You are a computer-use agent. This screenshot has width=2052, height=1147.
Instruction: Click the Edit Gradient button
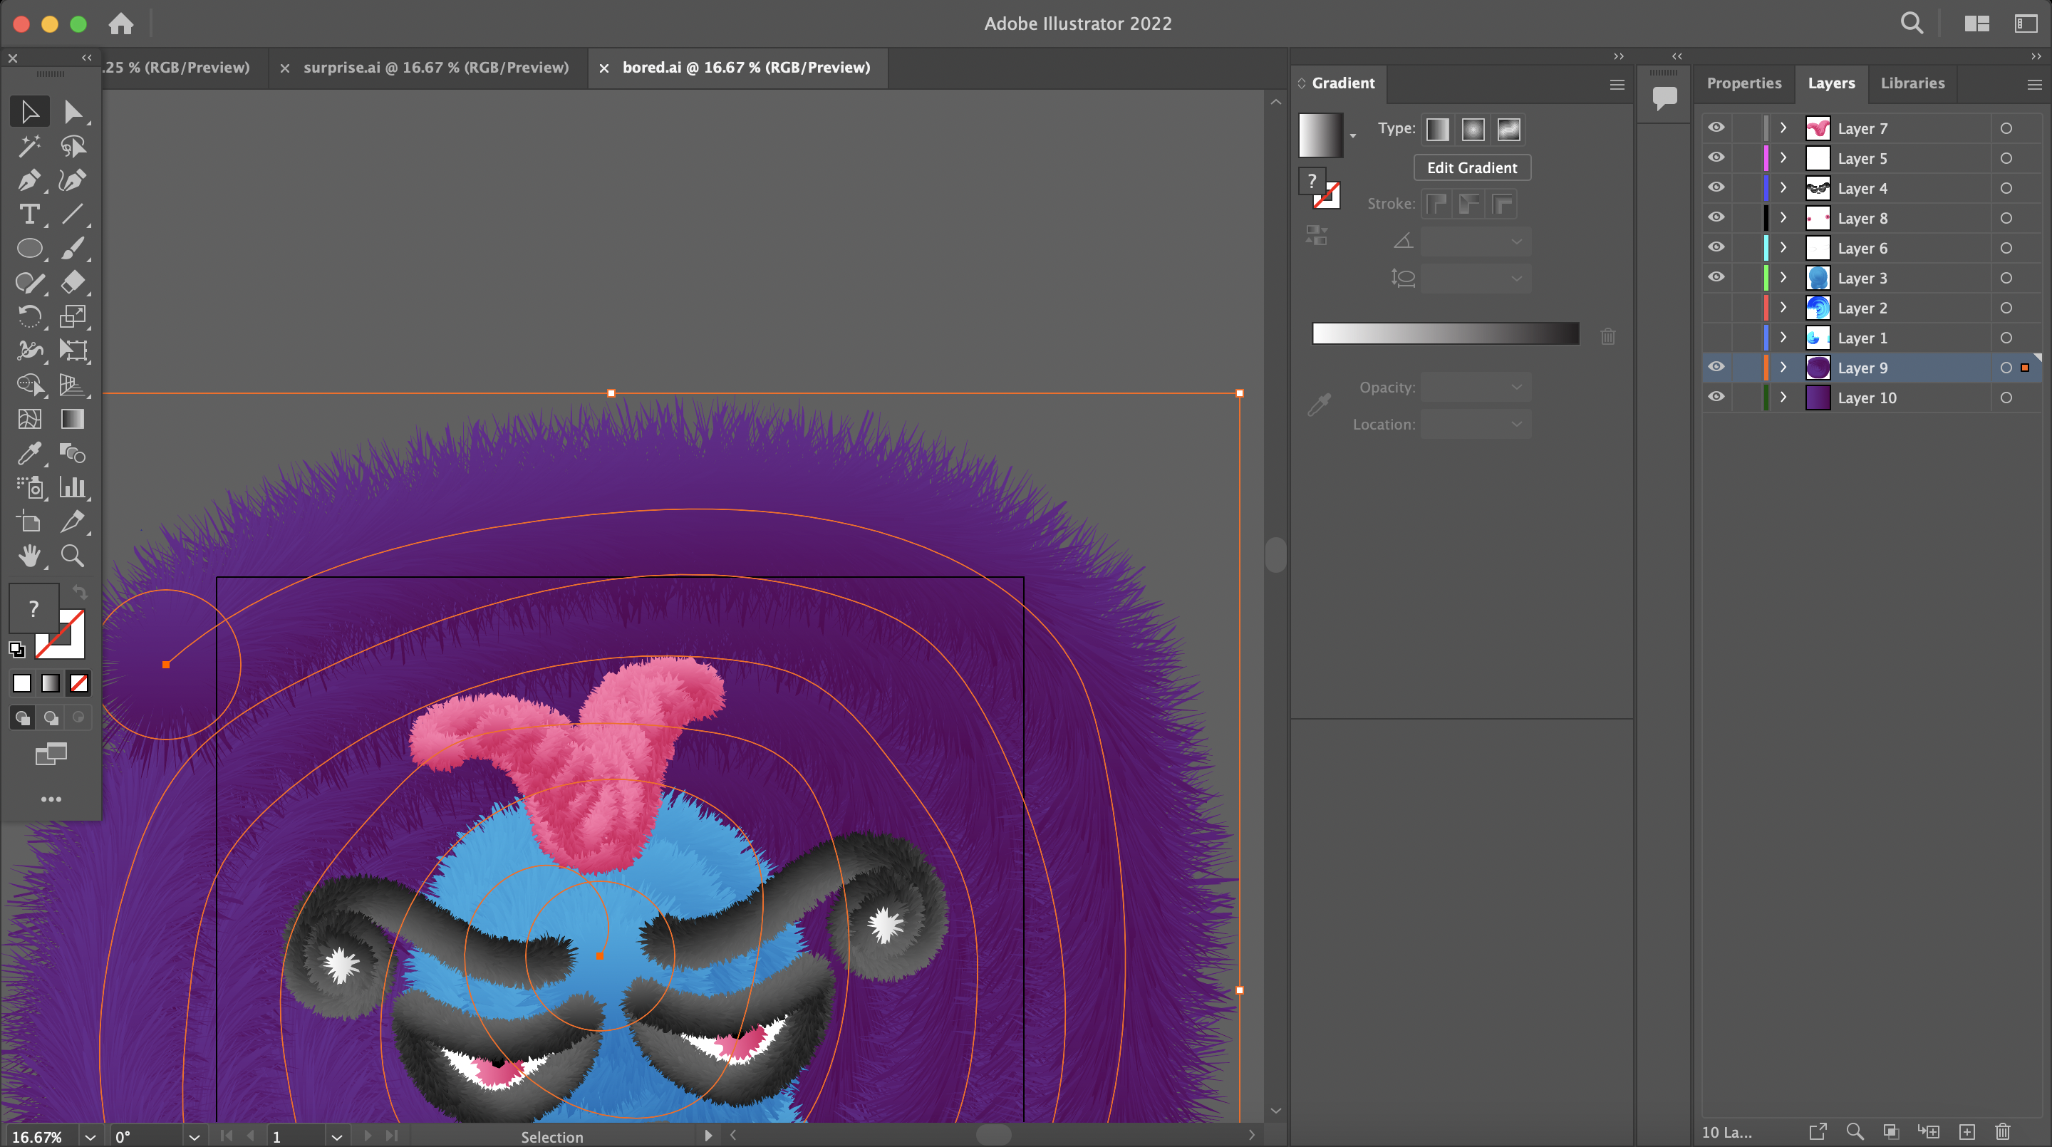[x=1471, y=167]
